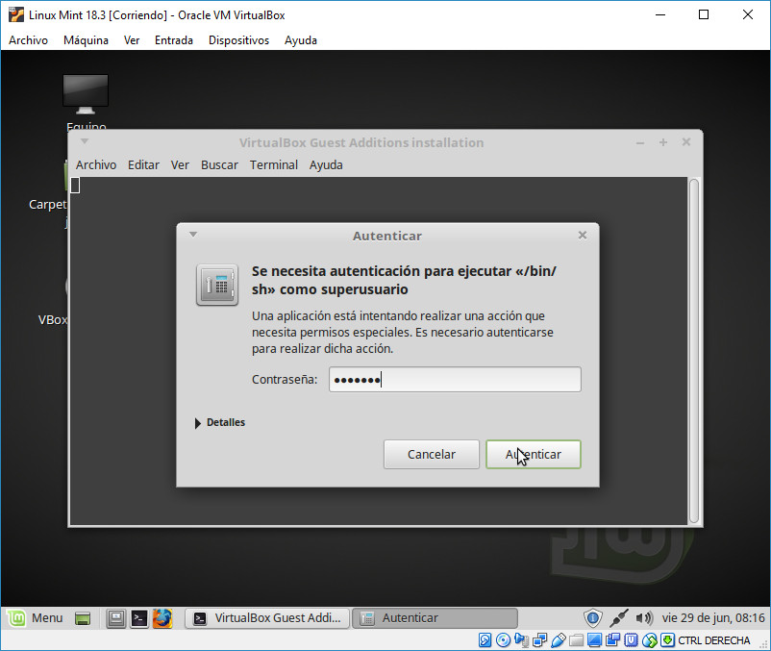Viewport: 771px width, 651px height.
Task: Click the Equipo desktop icon
Action: 86,103
